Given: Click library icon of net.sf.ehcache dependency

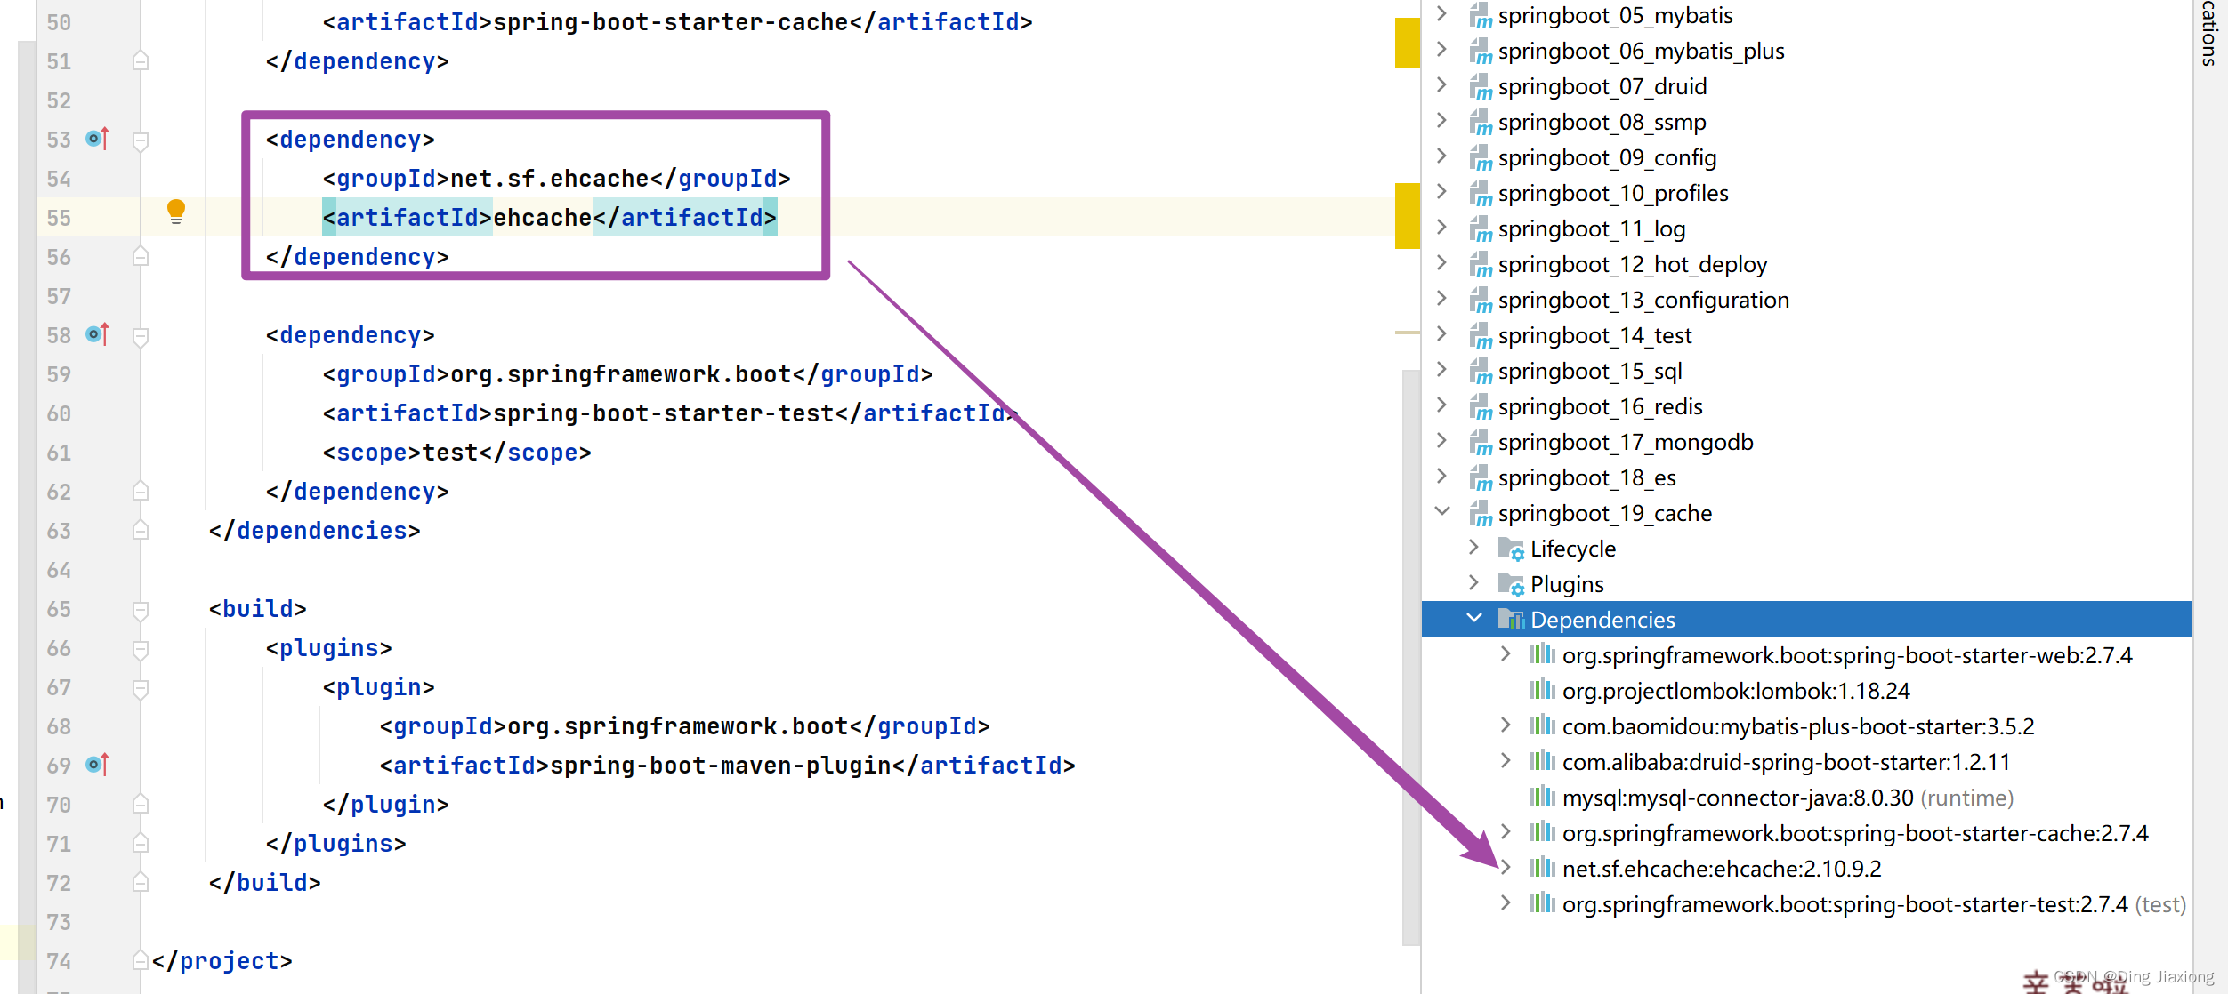Looking at the screenshot, I should coord(1542,869).
